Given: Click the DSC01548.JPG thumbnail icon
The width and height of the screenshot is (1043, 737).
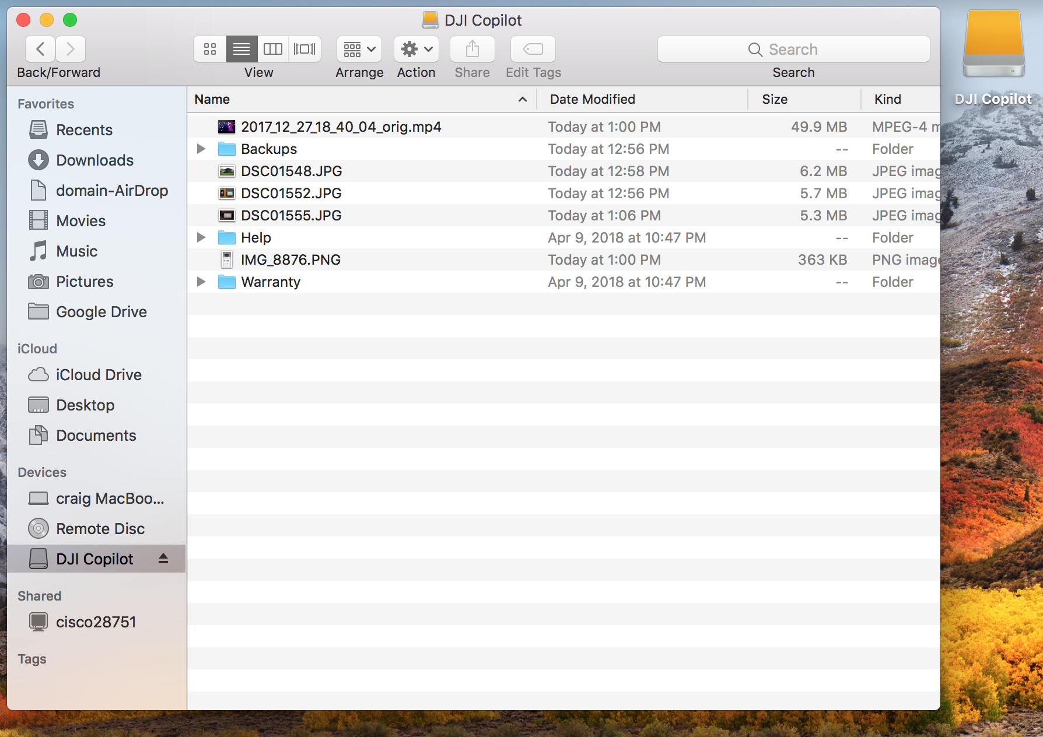Looking at the screenshot, I should point(226,171).
